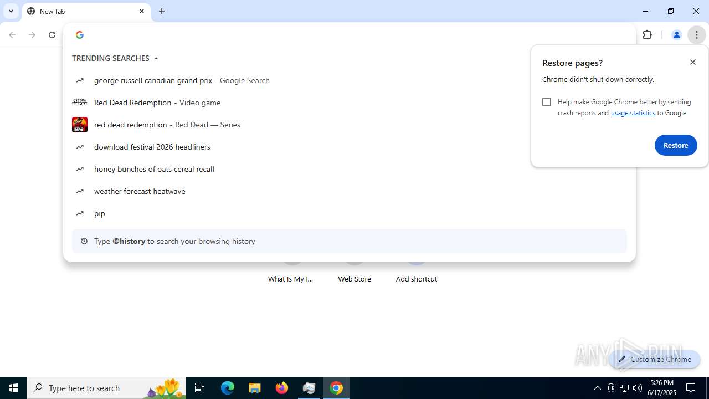Select weather forecast heatwave suggestion
709x399 pixels.
pyautogui.click(x=350, y=191)
